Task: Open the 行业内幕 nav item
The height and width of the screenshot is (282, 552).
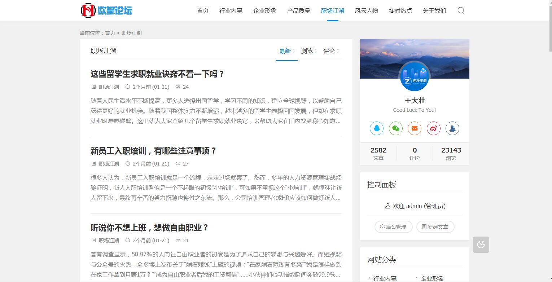Action: click(231, 10)
